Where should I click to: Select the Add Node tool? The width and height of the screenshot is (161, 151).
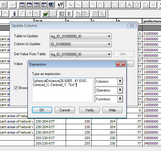(153, 5)
